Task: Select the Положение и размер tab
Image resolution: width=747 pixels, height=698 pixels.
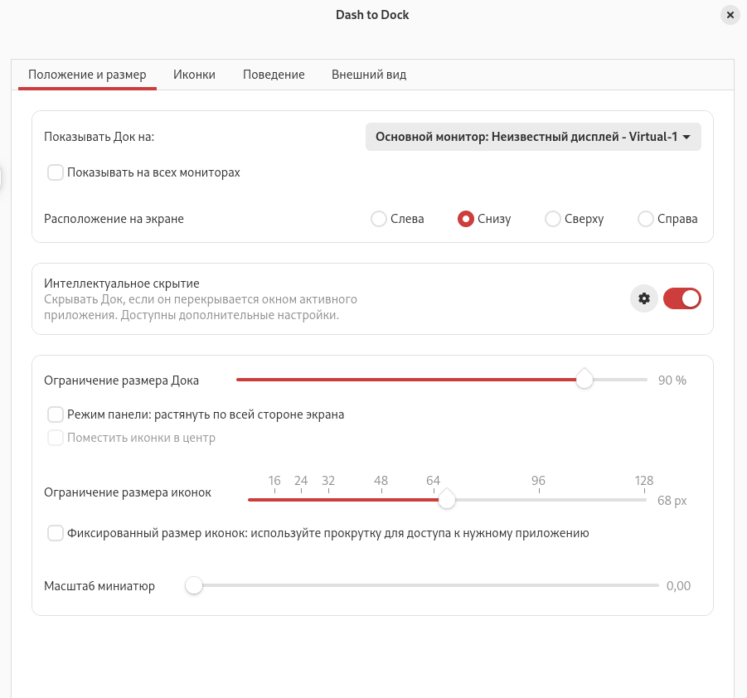Action: [87, 75]
